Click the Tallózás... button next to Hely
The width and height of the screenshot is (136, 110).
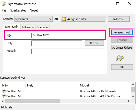pyautogui.click(x=94, y=43)
